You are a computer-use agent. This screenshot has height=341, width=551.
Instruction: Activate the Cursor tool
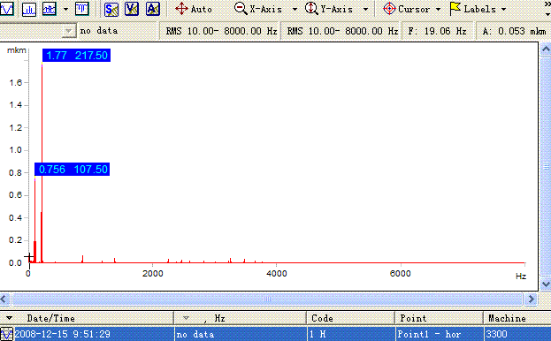407,9
